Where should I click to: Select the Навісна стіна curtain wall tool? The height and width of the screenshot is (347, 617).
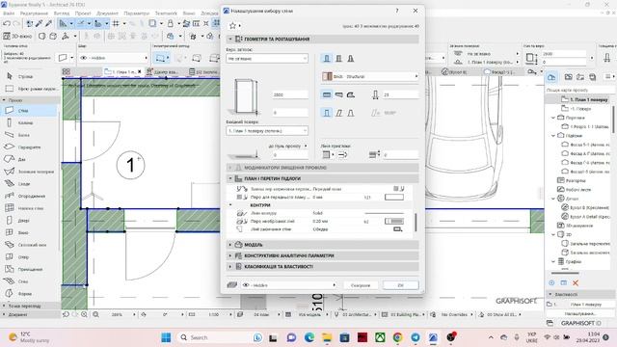click(31, 208)
